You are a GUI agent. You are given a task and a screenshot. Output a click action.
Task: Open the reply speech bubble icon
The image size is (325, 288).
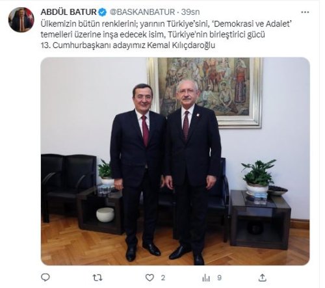click(x=45, y=278)
